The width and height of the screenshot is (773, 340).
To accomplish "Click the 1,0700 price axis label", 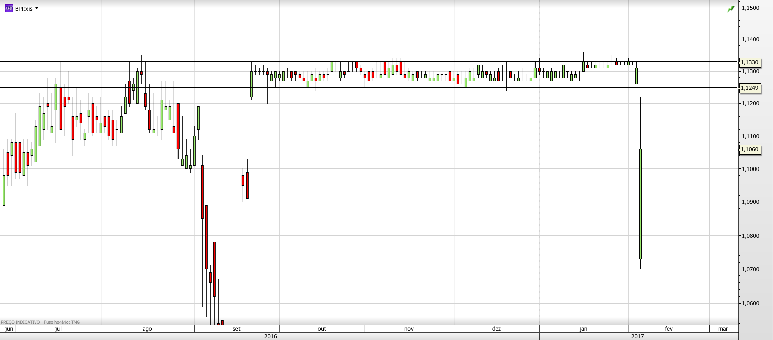I will pyautogui.click(x=750, y=269).
